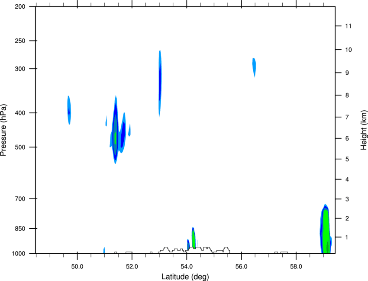This screenshot has width=368, height=281.
Task: Click the 250 pressure tick label
Action: point(20,41)
